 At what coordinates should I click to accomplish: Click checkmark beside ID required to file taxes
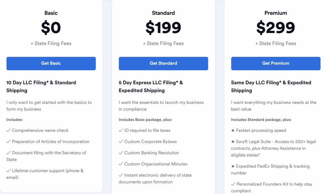coord(121,130)
